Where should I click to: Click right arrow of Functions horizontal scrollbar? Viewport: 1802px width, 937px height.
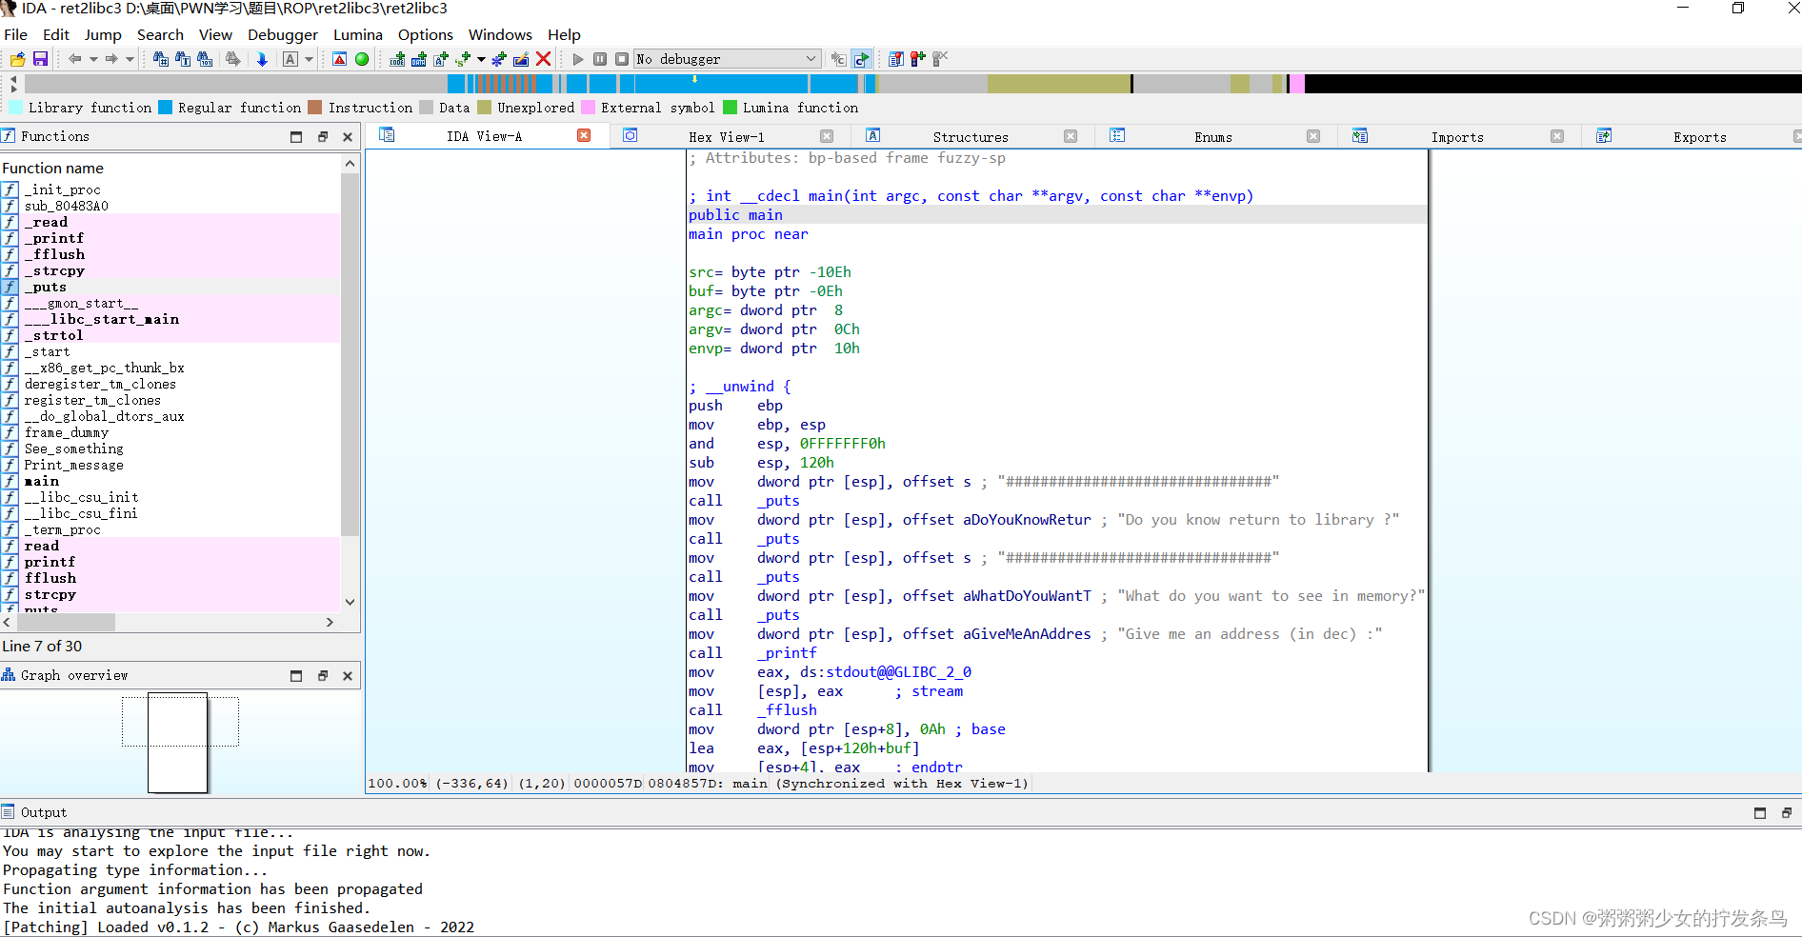[x=330, y=622]
